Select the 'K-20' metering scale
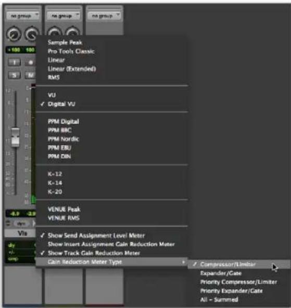The height and width of the screenshot is (308, 291). [x=55, y=192]
